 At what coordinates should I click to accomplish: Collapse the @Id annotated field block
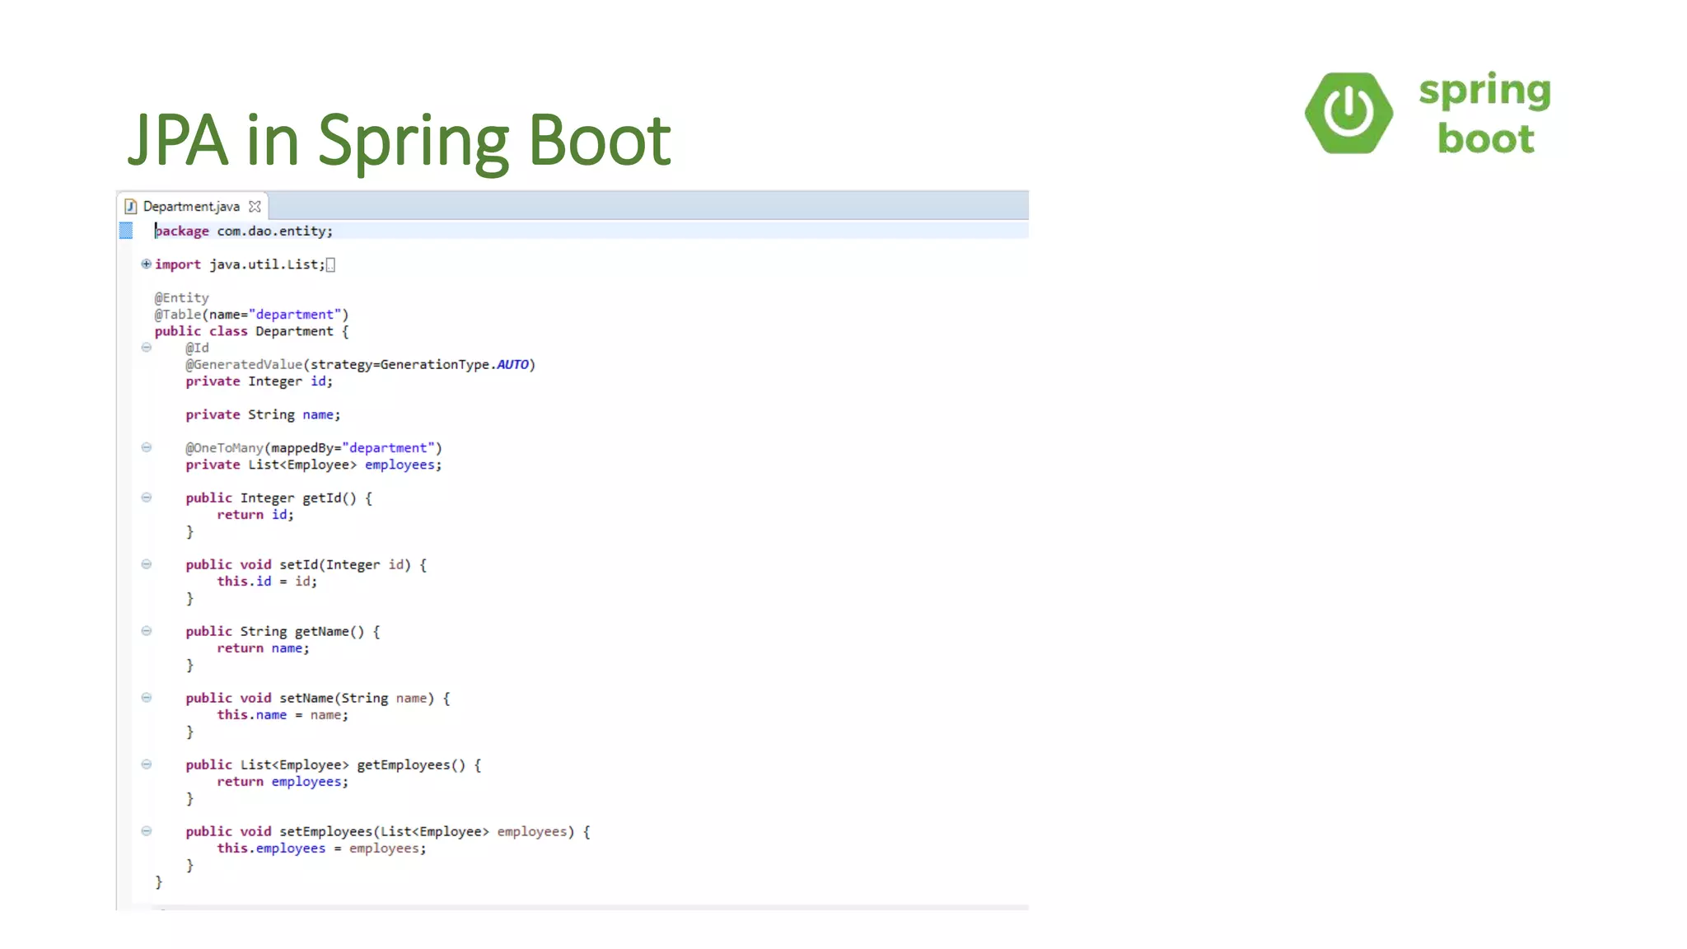pyautogui.click(x=147, y=348)
